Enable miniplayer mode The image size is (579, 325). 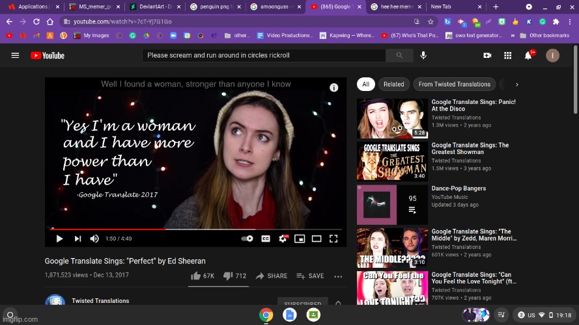tap(300, 239)
